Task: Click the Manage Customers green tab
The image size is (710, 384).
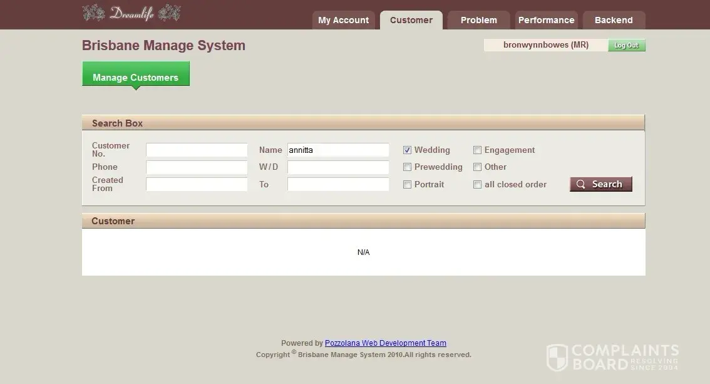Action: pyautogui.click(x=135, y=77)
